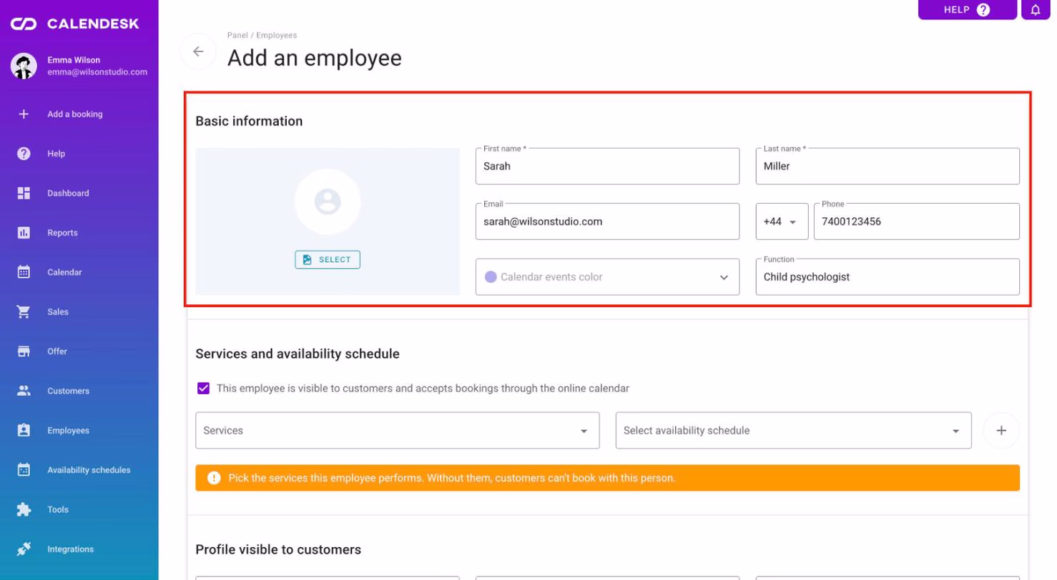The image size is (1057, 580).
Task: Click the Reports chart icon
Action: tap(24, 233)
